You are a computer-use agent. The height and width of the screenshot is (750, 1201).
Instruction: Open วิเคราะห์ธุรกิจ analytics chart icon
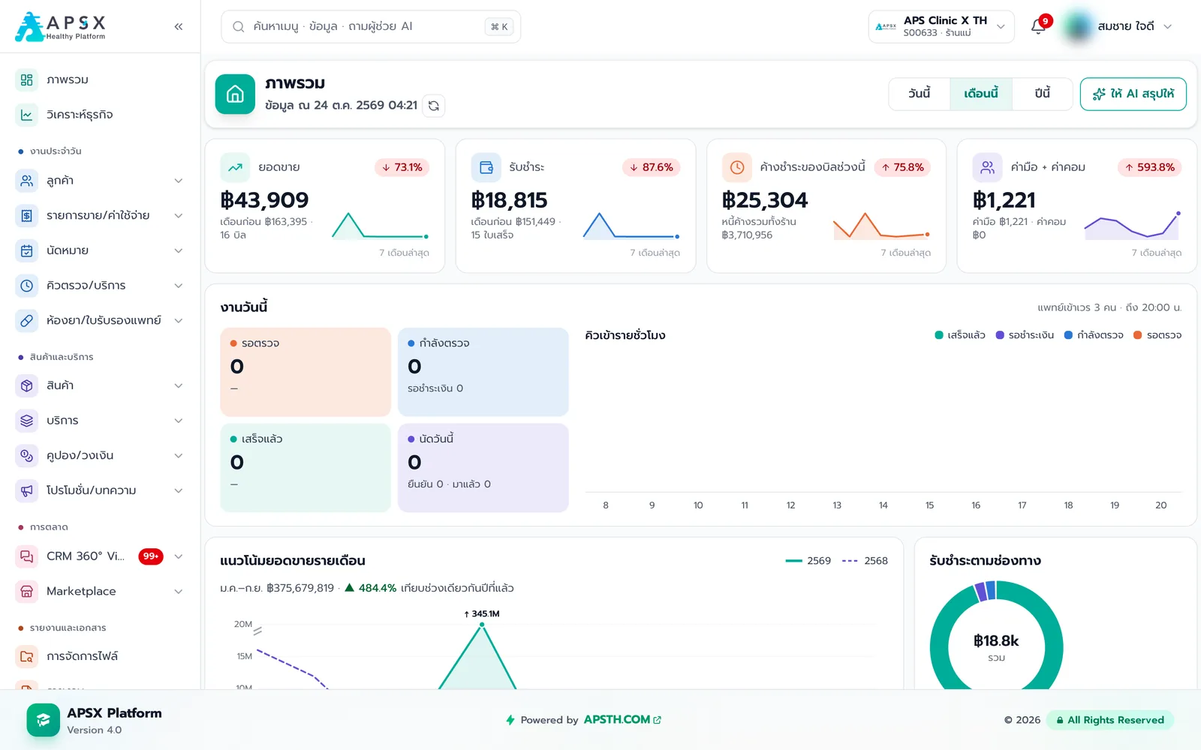click(x=26, y=115)
